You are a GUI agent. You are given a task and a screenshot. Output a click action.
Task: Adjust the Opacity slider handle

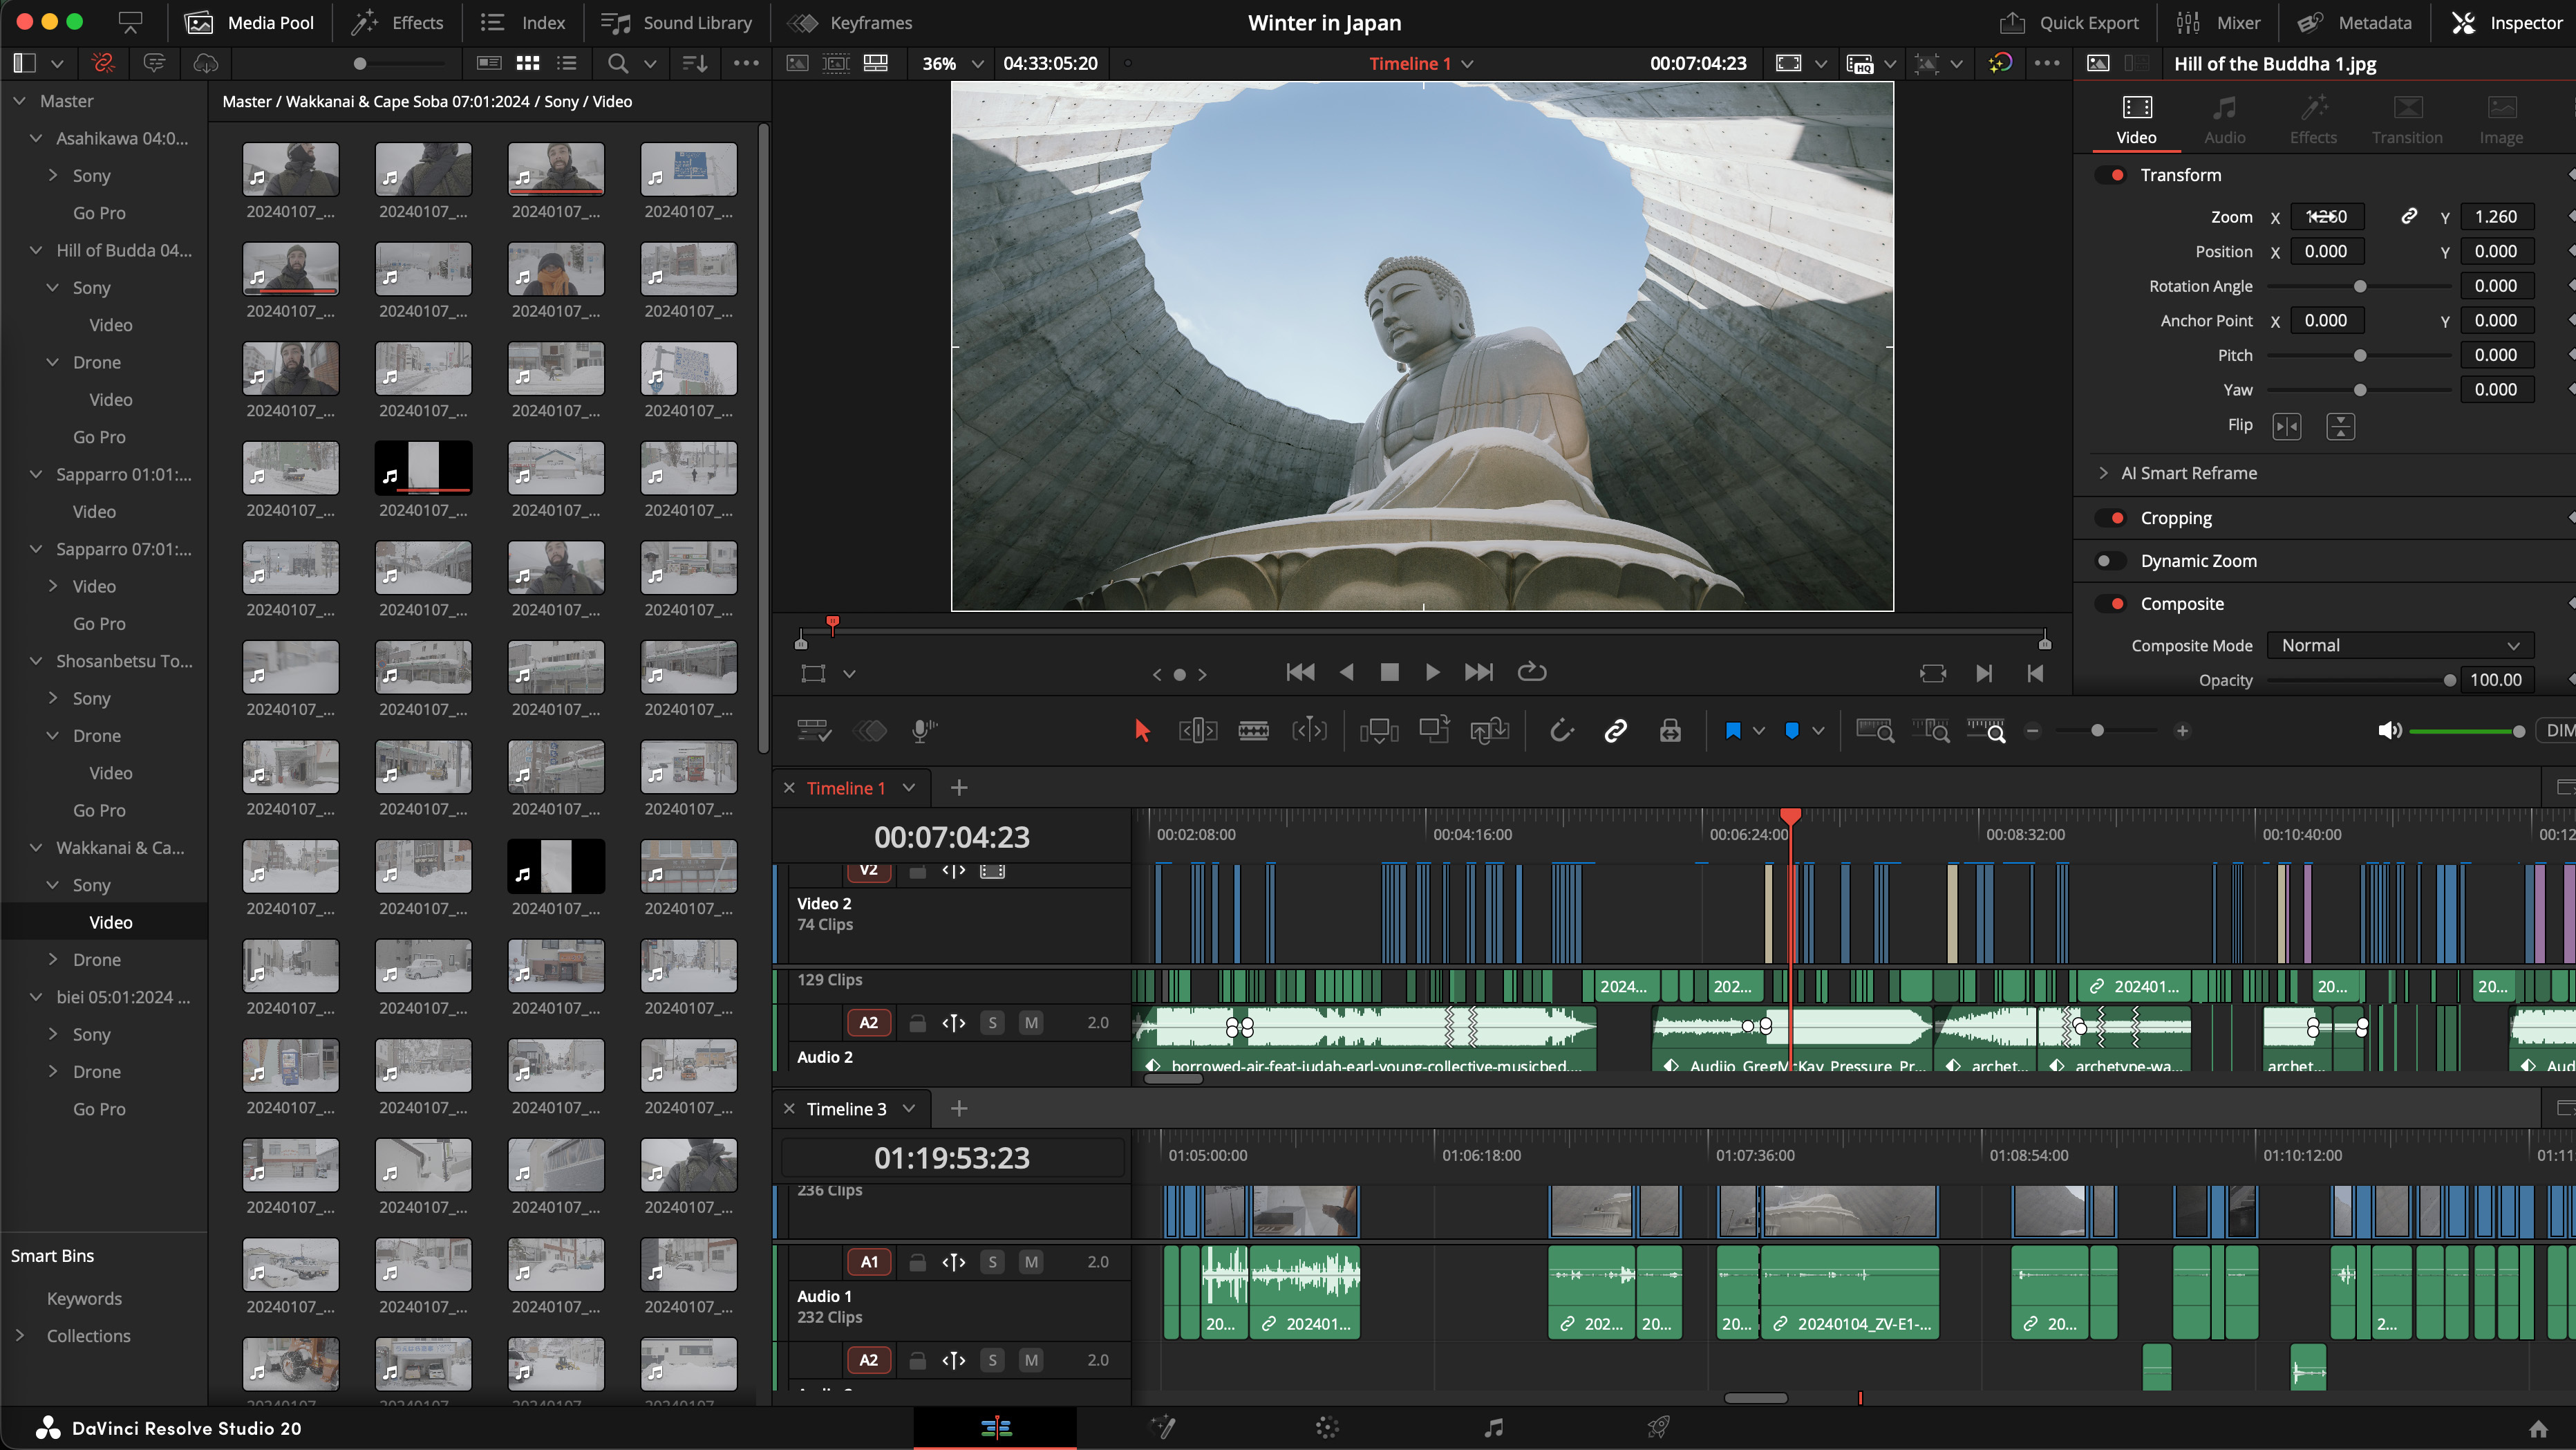pos(2449,680)
